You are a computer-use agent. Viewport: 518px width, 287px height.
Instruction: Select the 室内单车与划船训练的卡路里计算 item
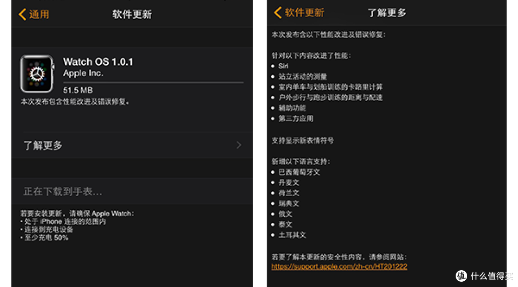coord(330,87)
